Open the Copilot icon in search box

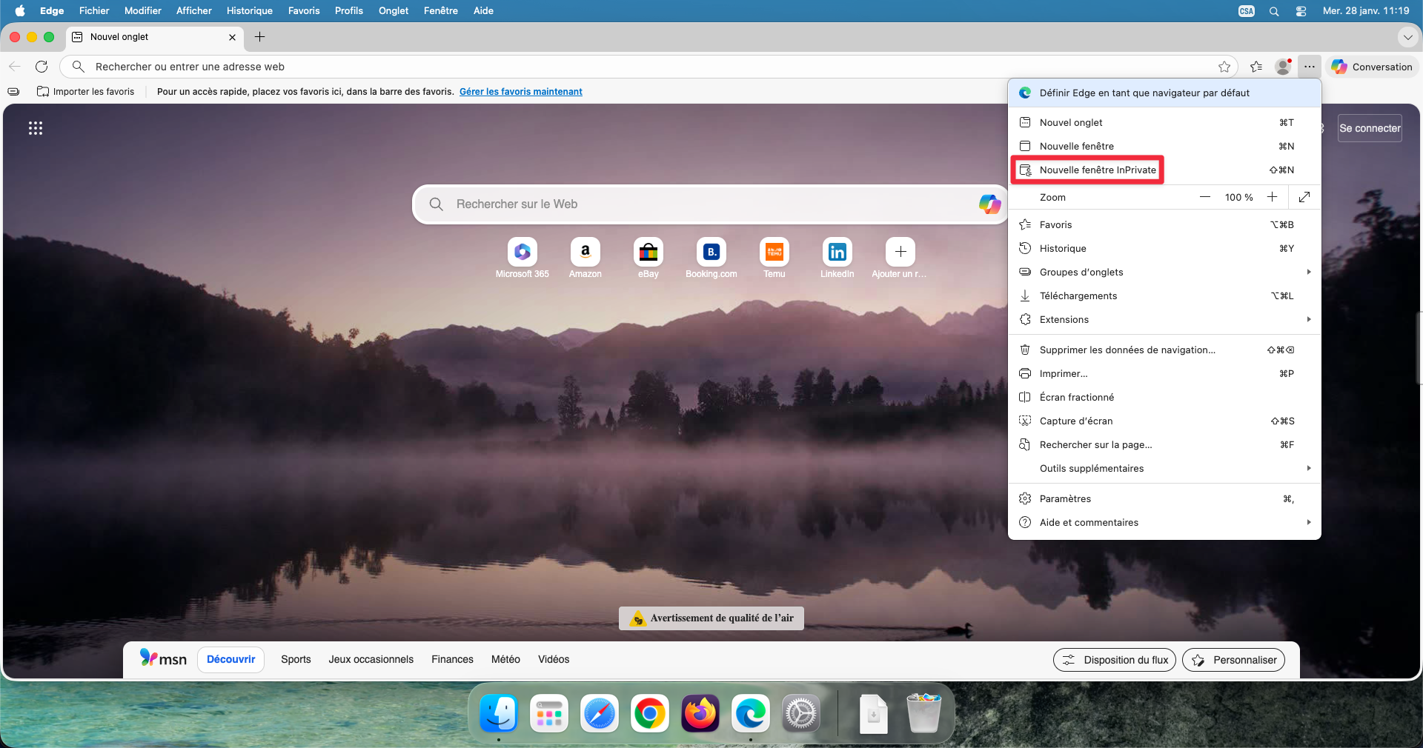coord(989,204)
